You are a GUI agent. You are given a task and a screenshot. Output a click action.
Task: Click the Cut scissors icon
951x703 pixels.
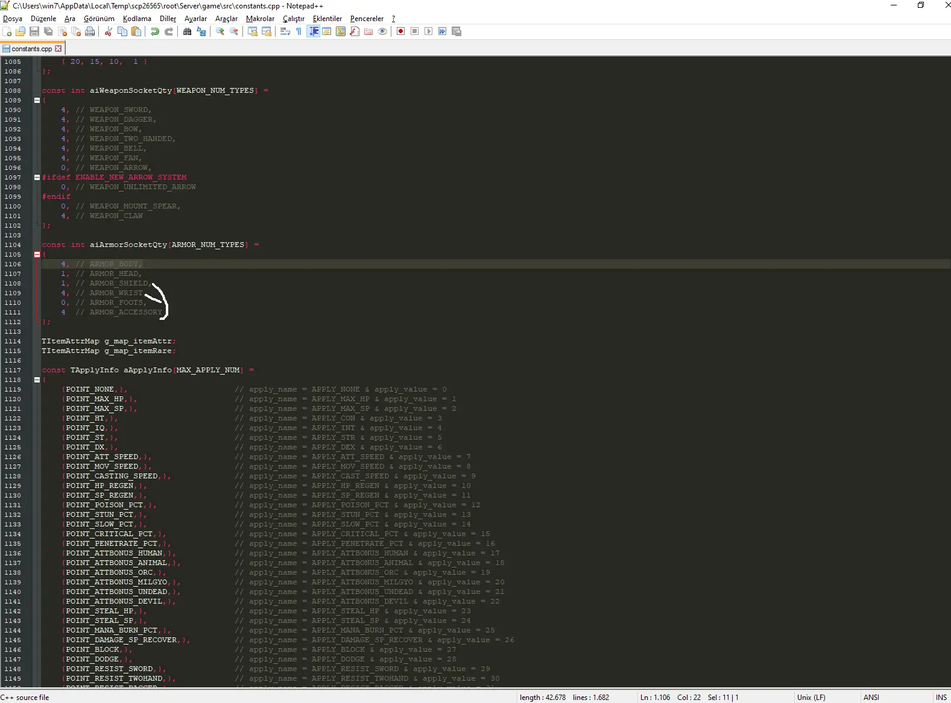point(109,31)
